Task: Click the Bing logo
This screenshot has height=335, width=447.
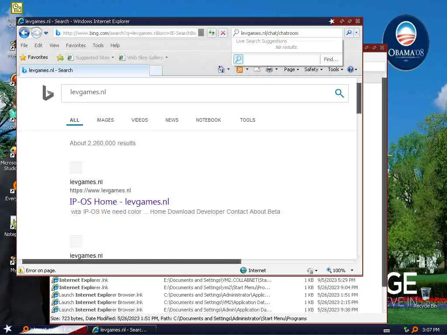Action: coord(48,93)
